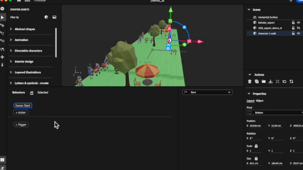The height and width of the screenshot is (170, 303).
Task: Show the hidden 3dSt_export_demo_st object
Action: (299, 28)
